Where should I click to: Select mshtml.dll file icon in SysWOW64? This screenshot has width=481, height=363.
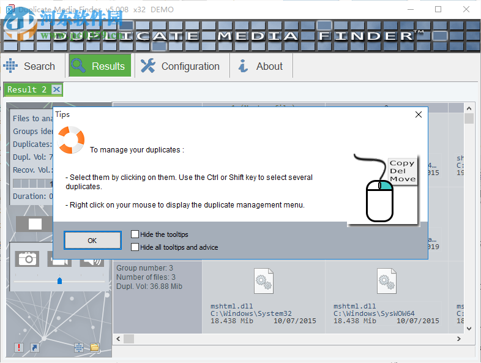pyautogui.click(x=387, y=281)
